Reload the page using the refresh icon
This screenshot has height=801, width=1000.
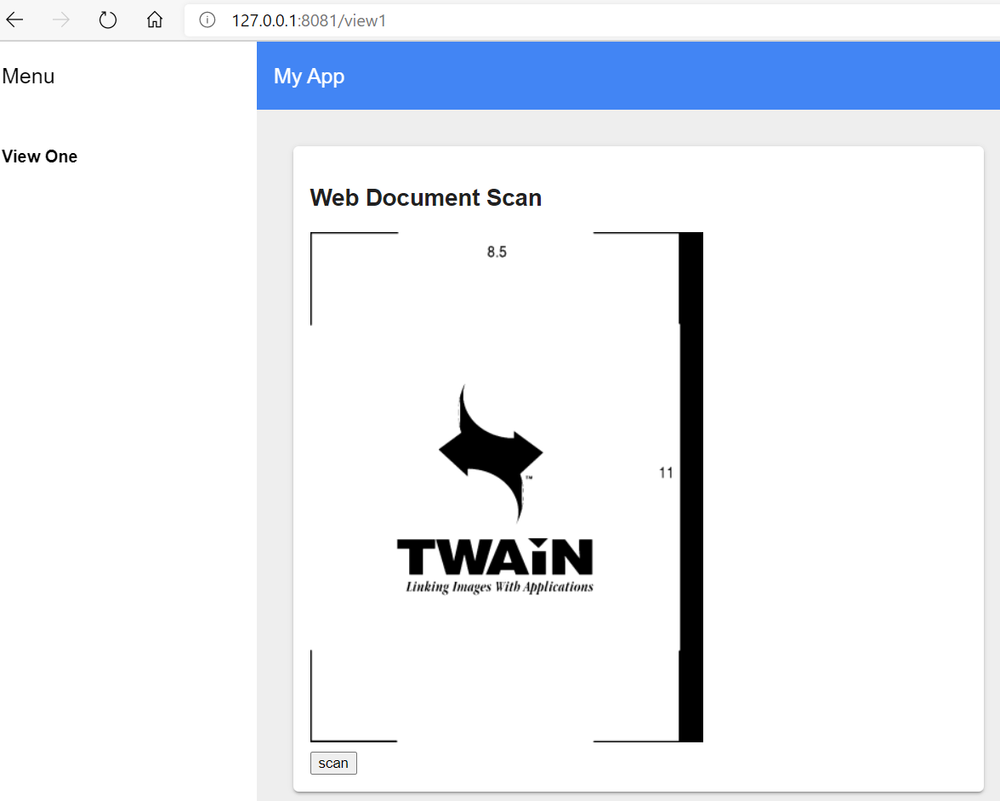pyautogui.click(x=107, y=20)
